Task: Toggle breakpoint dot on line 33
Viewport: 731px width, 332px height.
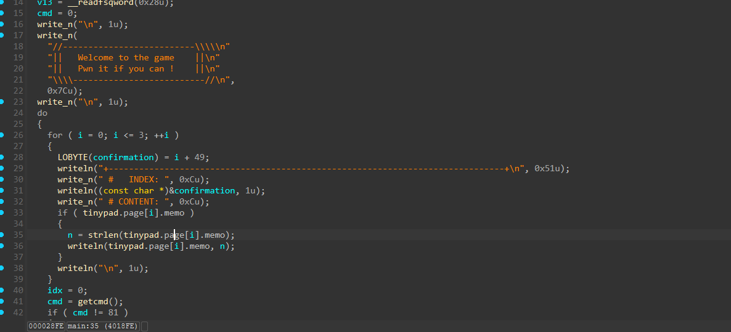Action: (x=2, y=213)
